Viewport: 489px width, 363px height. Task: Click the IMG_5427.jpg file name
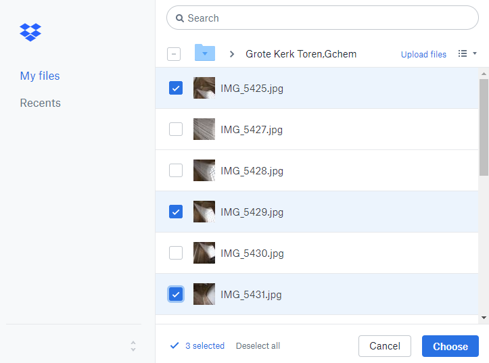252,130
